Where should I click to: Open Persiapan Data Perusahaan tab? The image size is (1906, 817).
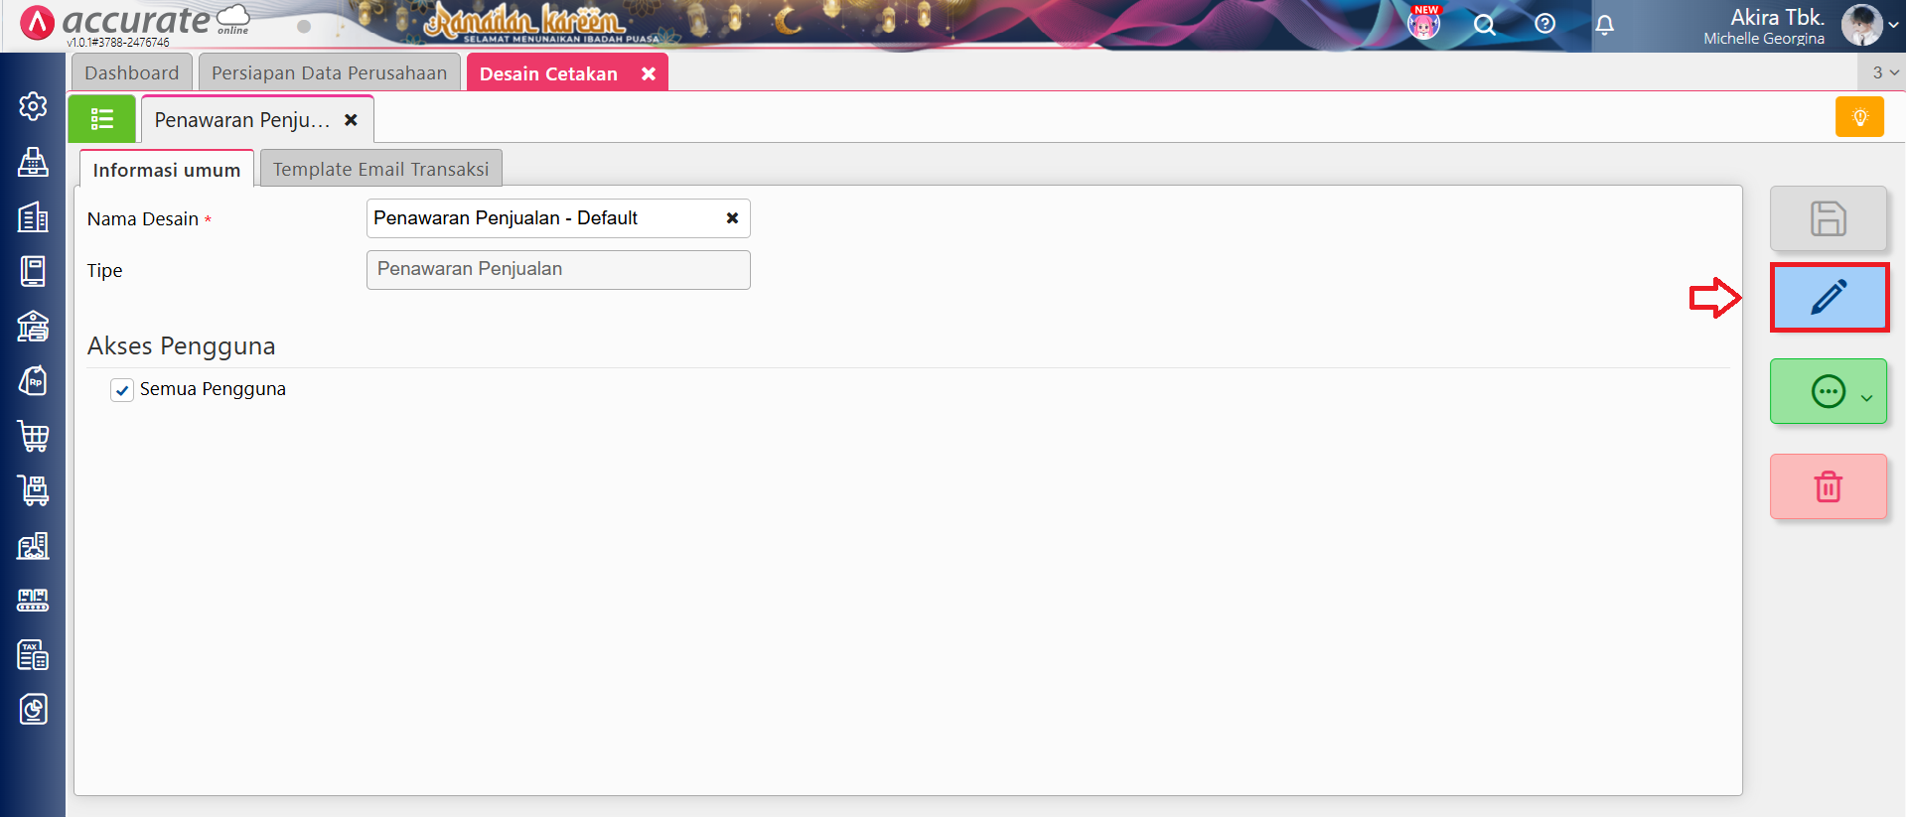pyautogui.click(x=329, y=73)
